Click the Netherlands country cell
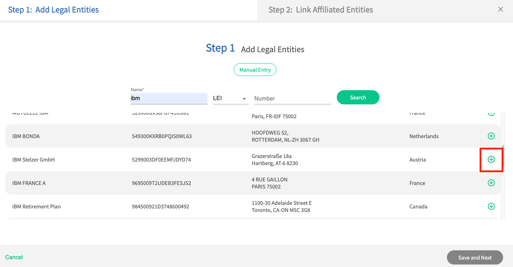Screen dimensions: 513x267 (424, 136)
